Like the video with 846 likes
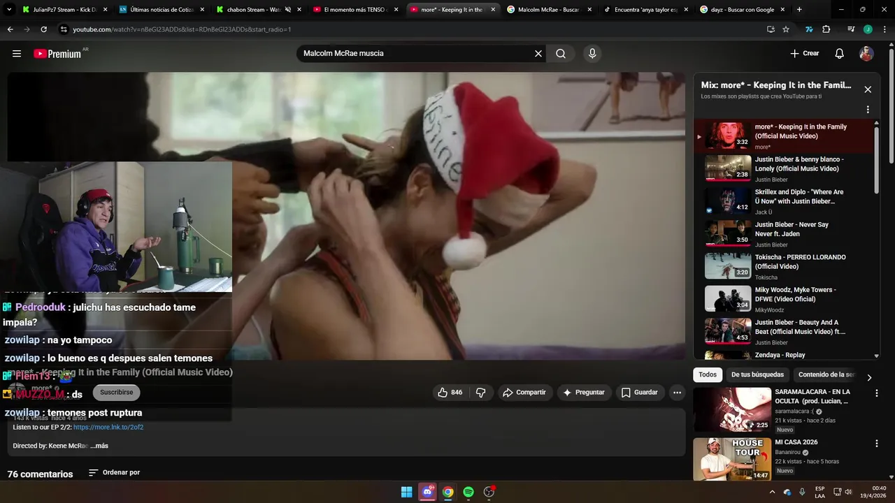895x503 pixels. coord(450,393)
